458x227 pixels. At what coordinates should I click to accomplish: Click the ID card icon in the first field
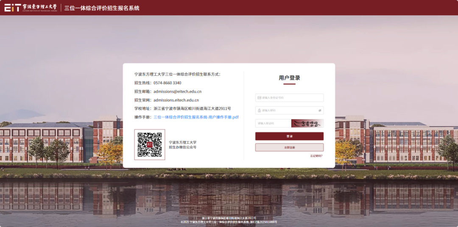click(259, 98)
